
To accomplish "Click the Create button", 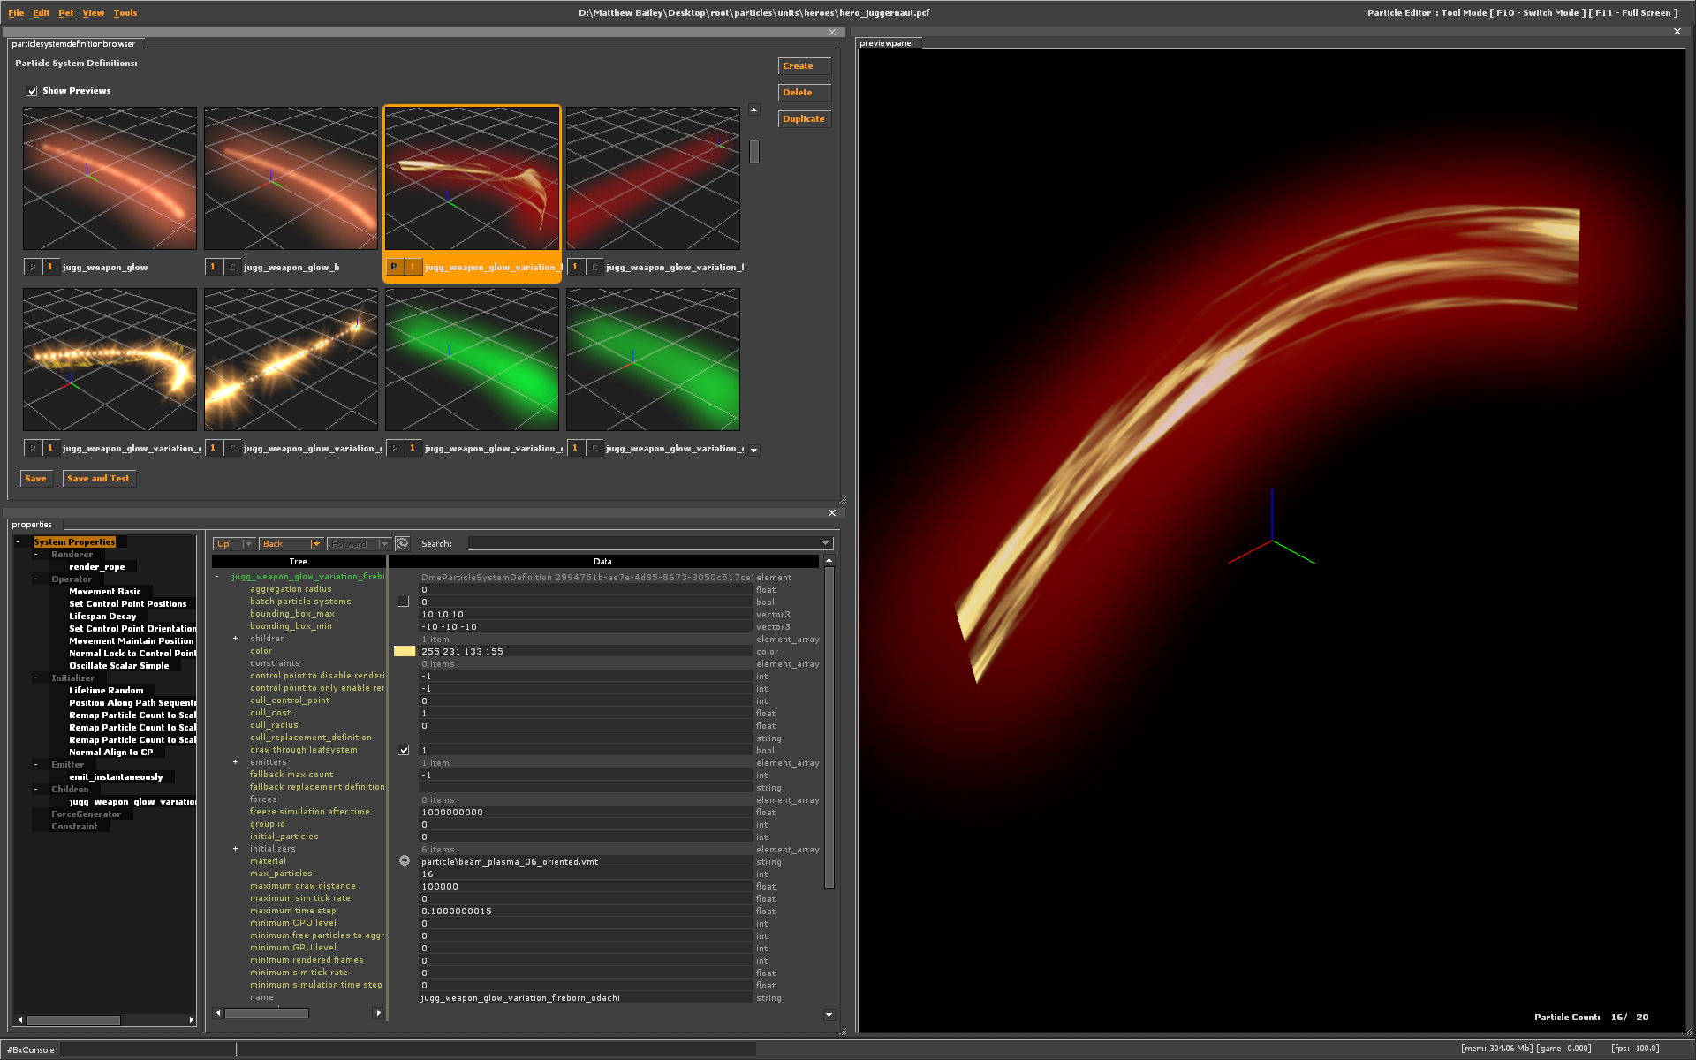I will click(x=805, y=66).
